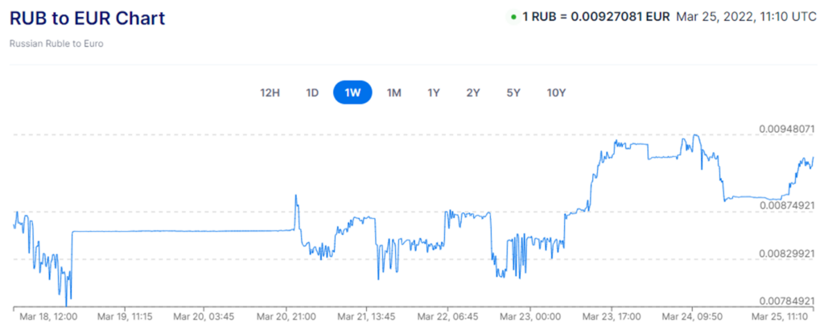Select the 12H time range tab
This screenshot has width=824, height=334.
point(270,93)
